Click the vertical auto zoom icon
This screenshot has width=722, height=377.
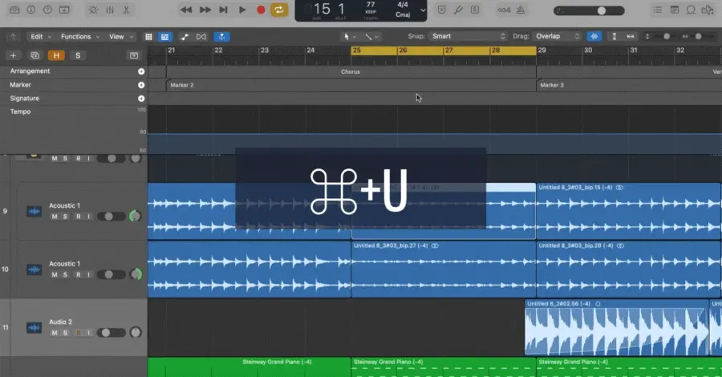(x=614, y=36)
